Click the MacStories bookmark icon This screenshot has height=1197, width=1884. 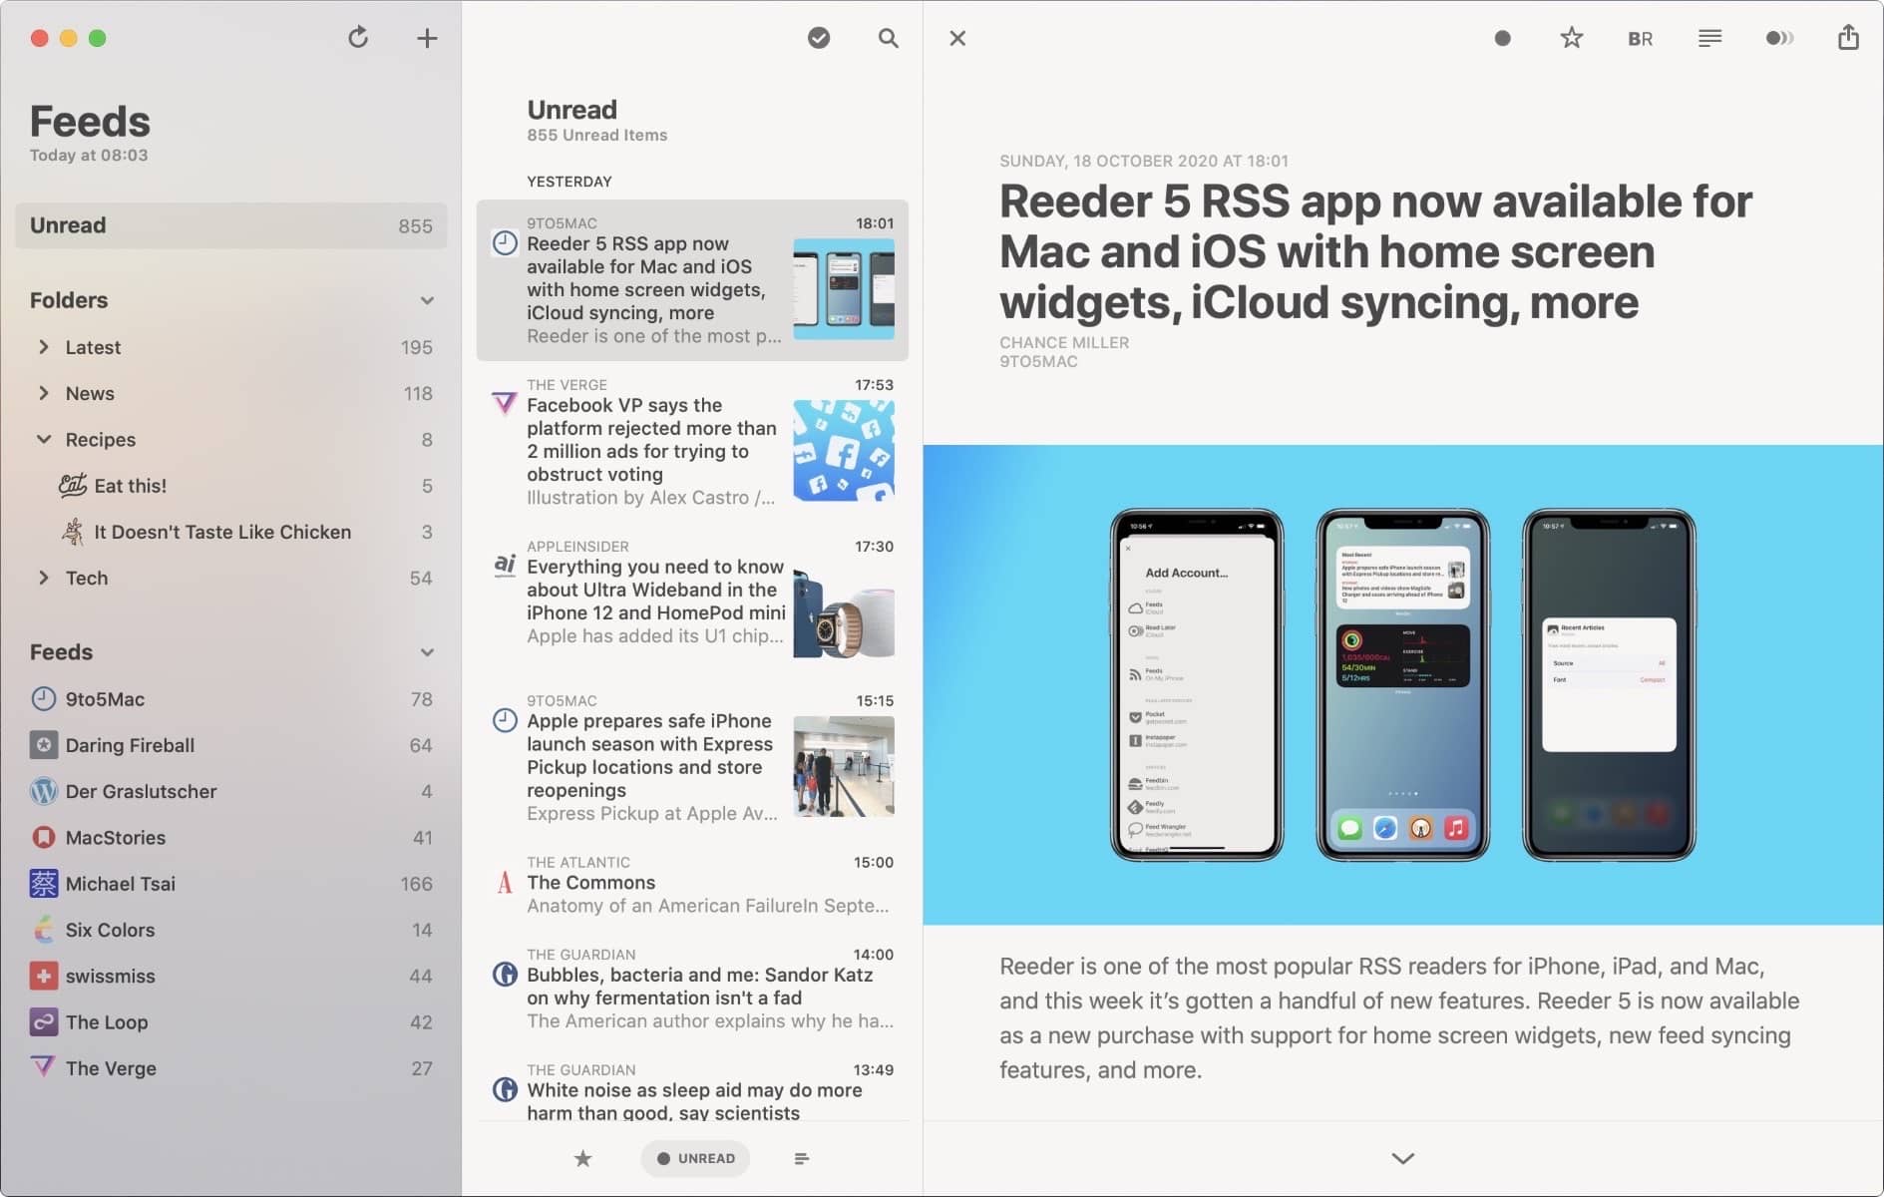pyautogui.click(x=44, y=837)
